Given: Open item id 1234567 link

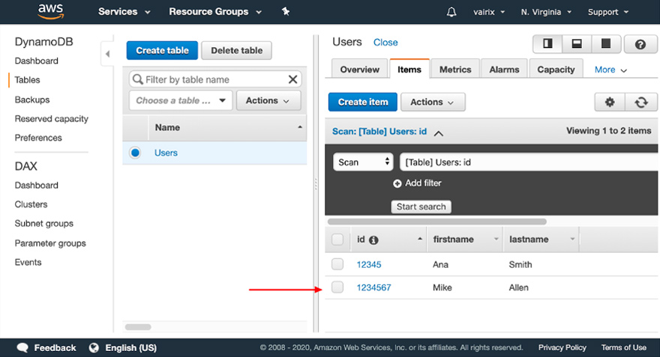Looking at the screenshot, I should pos(373,287).
